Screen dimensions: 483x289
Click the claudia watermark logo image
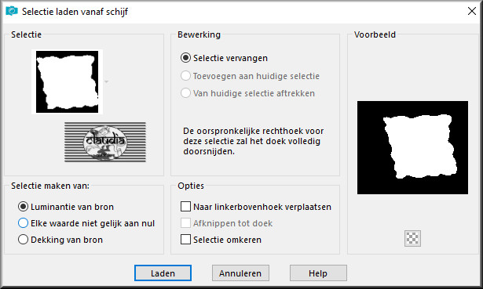(105, 142)
